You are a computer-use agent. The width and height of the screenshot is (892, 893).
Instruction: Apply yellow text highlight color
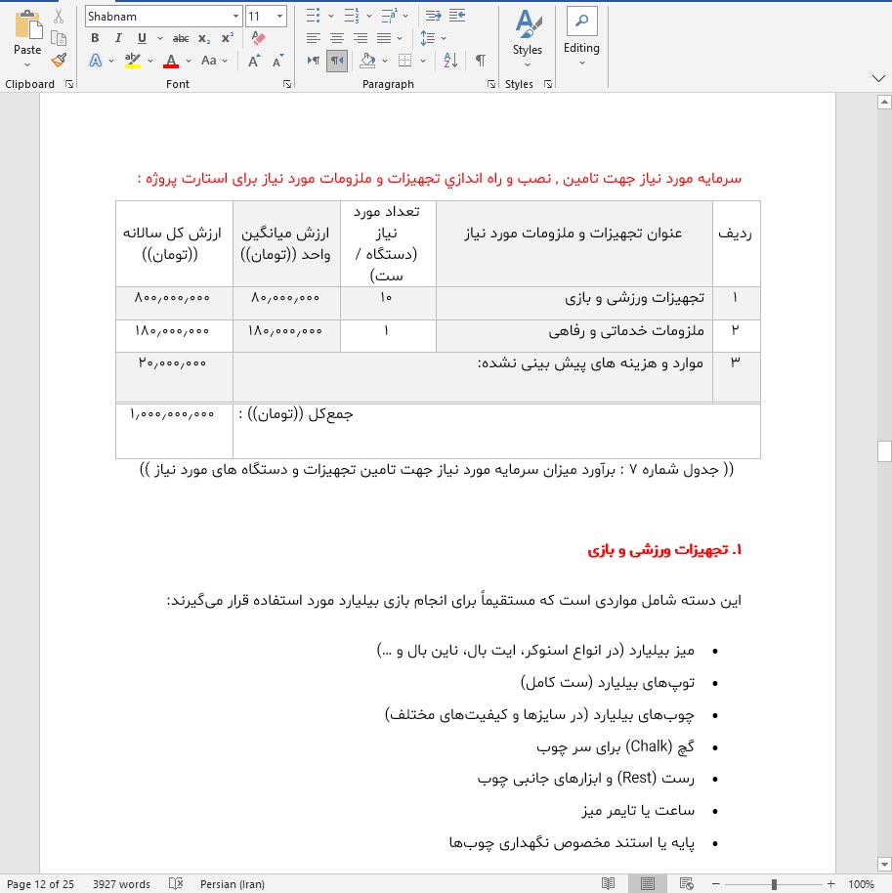(132, 61)
